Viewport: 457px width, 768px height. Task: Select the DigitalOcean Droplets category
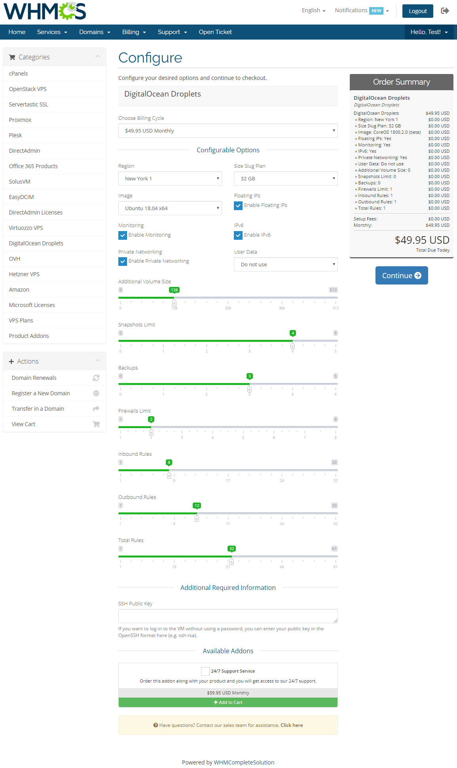[55, 243]
